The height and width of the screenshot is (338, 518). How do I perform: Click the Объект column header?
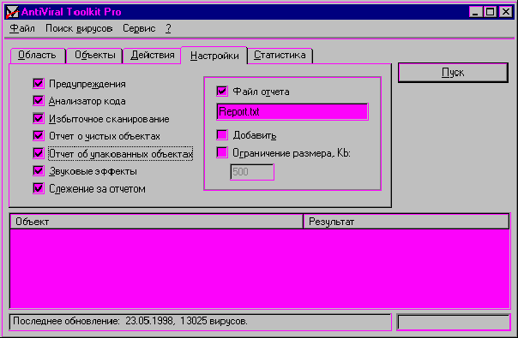pyautogui.click(x=157, y=222)
